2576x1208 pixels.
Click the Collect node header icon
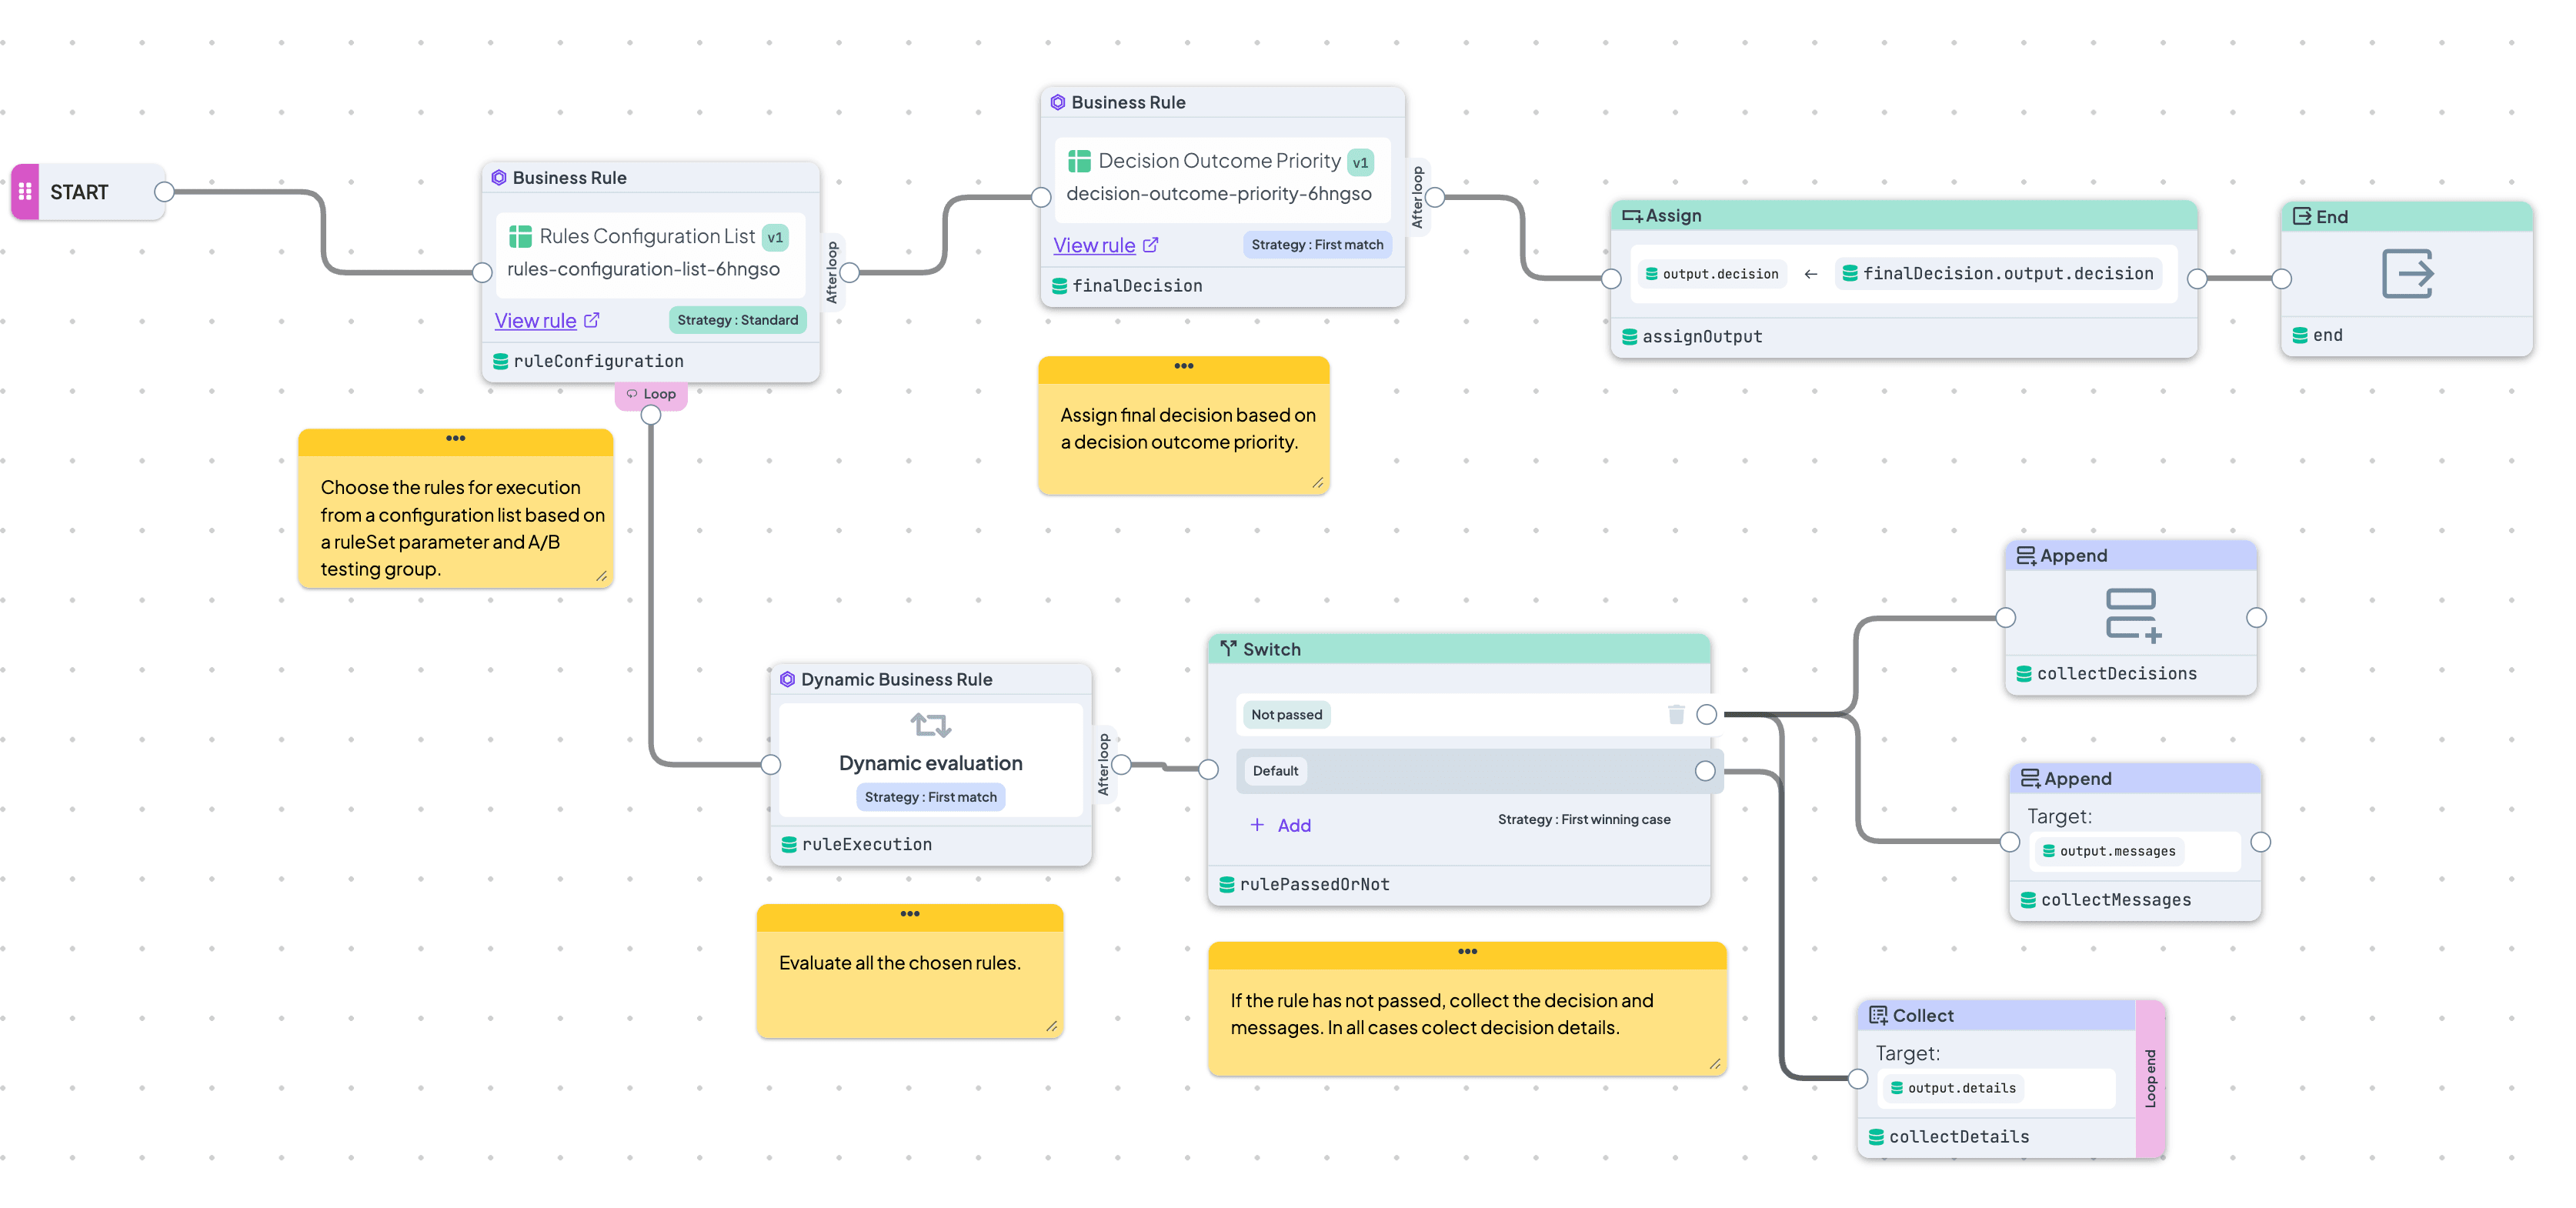pos(1878,1015)
